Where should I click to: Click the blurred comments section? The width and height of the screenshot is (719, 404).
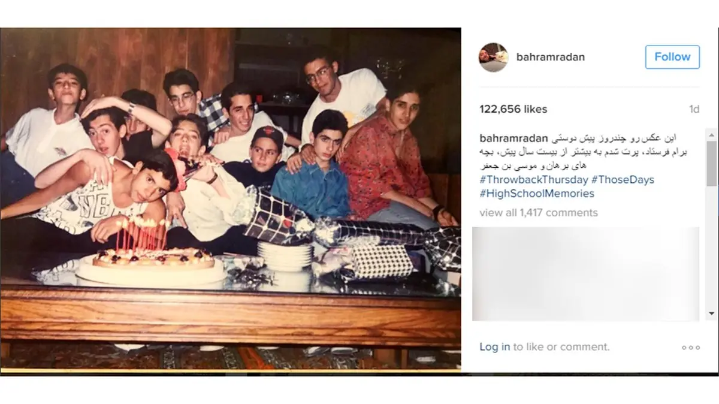(585, 274)
